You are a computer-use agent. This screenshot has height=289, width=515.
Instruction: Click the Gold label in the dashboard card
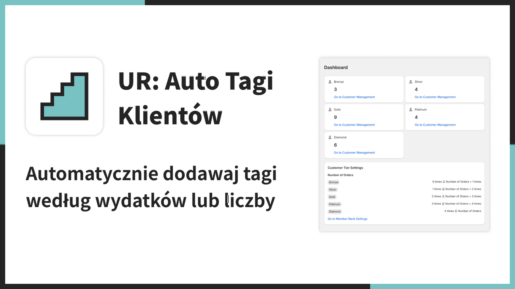tap(337, 110)
